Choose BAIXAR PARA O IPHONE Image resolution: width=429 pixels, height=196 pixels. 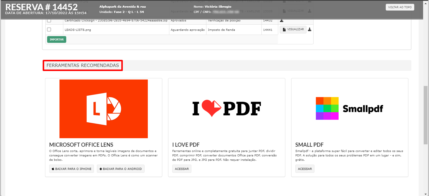click(72, 169)
